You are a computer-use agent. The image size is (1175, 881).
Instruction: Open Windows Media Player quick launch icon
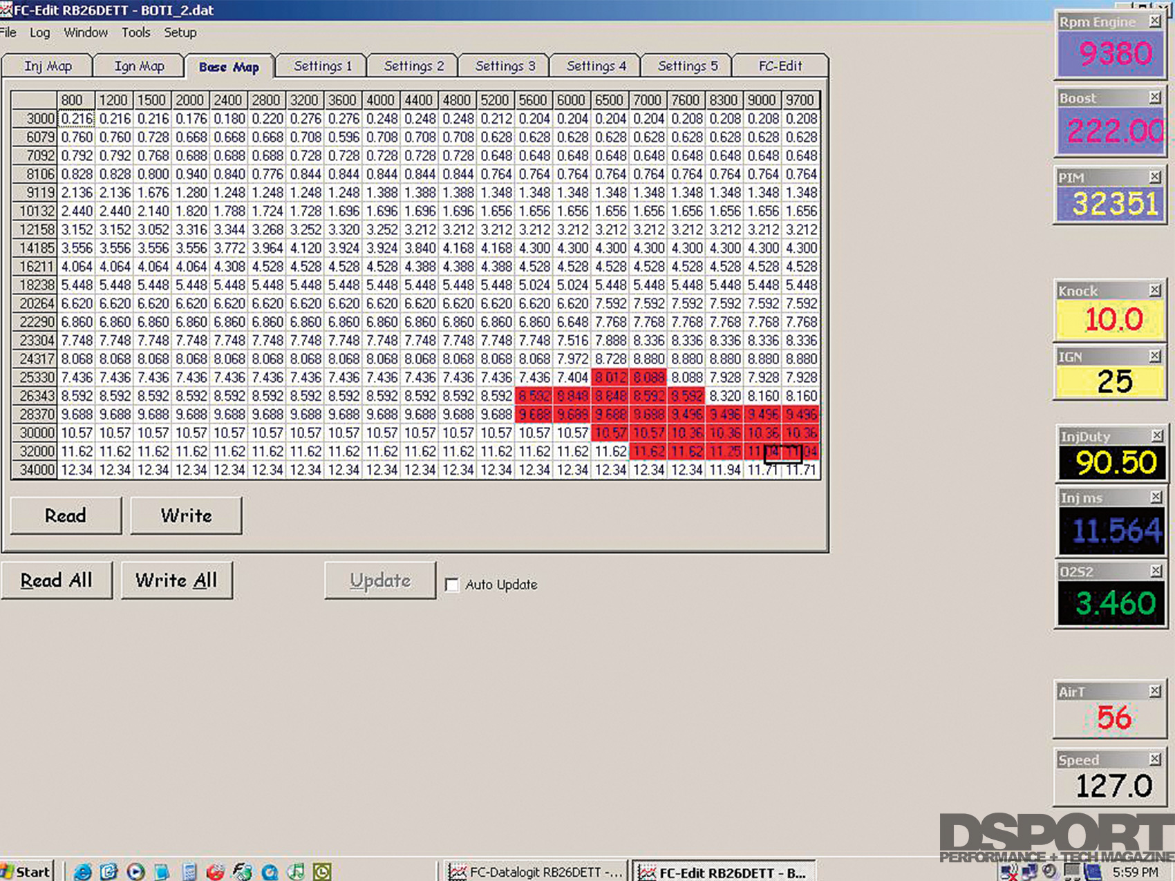[135, 871]
